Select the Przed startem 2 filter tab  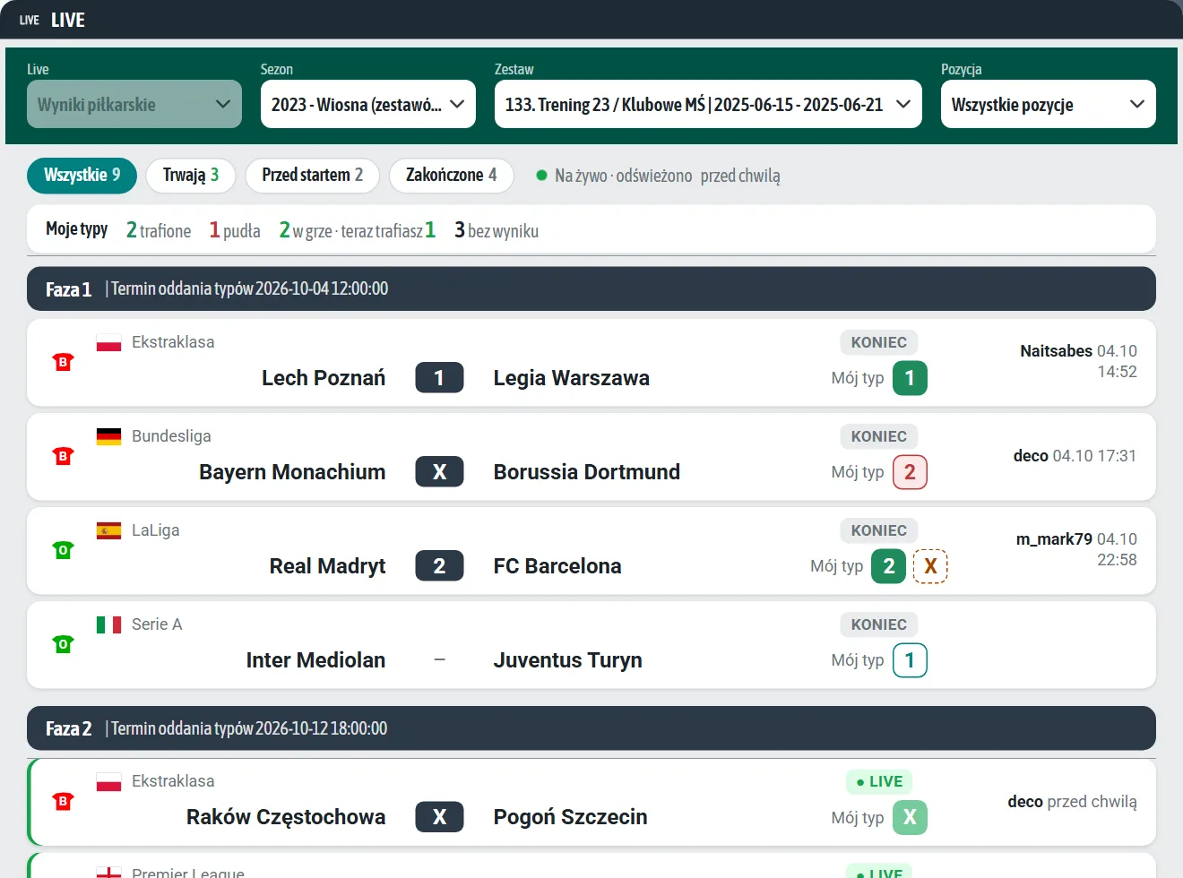click(313, 176)
